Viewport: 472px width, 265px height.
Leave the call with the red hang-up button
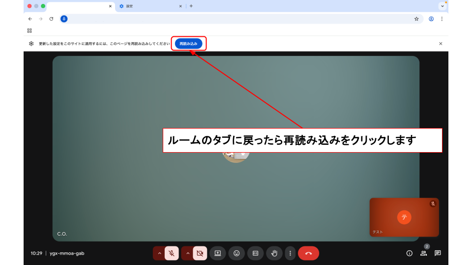coord(308,253)
